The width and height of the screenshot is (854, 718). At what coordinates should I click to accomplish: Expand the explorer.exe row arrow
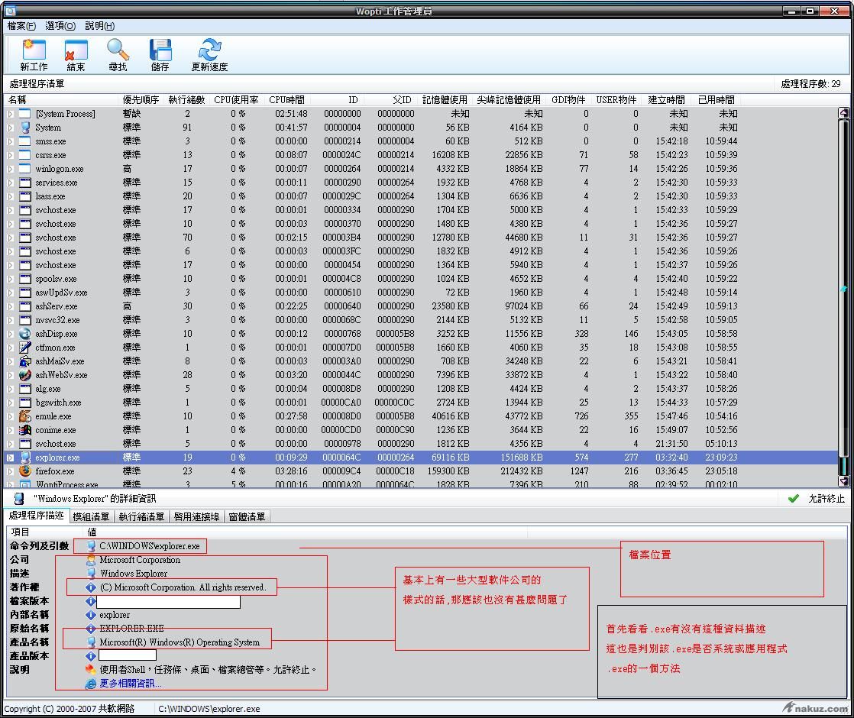(x=11, y=458)
